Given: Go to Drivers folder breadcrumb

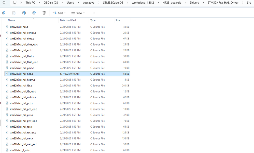Looking at the screenshot, I should click(194, 3).
